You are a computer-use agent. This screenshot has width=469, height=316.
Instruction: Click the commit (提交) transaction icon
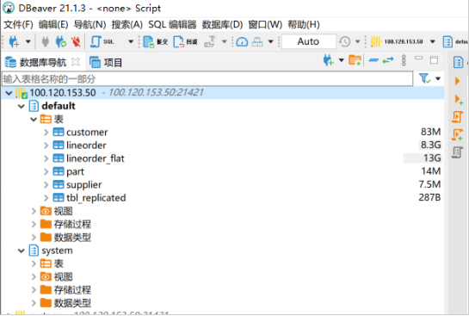(x=155, y=42)
